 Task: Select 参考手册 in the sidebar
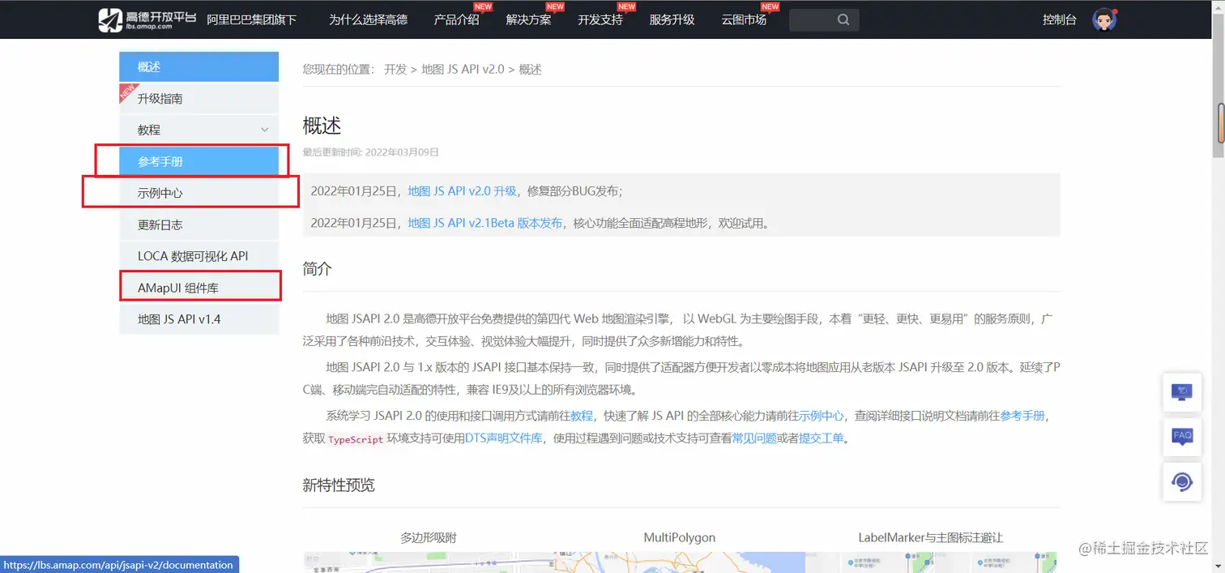(198, 161)
